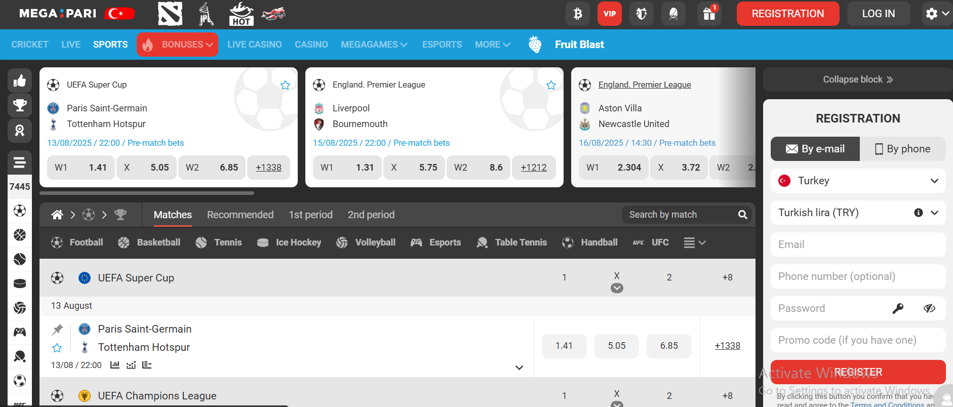This screenshot has height=407, width=953.
Task: Select volleyball icon in left sidebar
Action: [x=20, y=308]
